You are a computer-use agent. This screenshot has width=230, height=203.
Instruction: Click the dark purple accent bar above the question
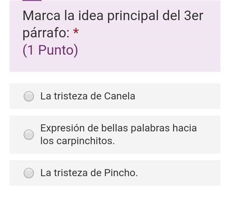pyautogui.click(x=32, y=0)
